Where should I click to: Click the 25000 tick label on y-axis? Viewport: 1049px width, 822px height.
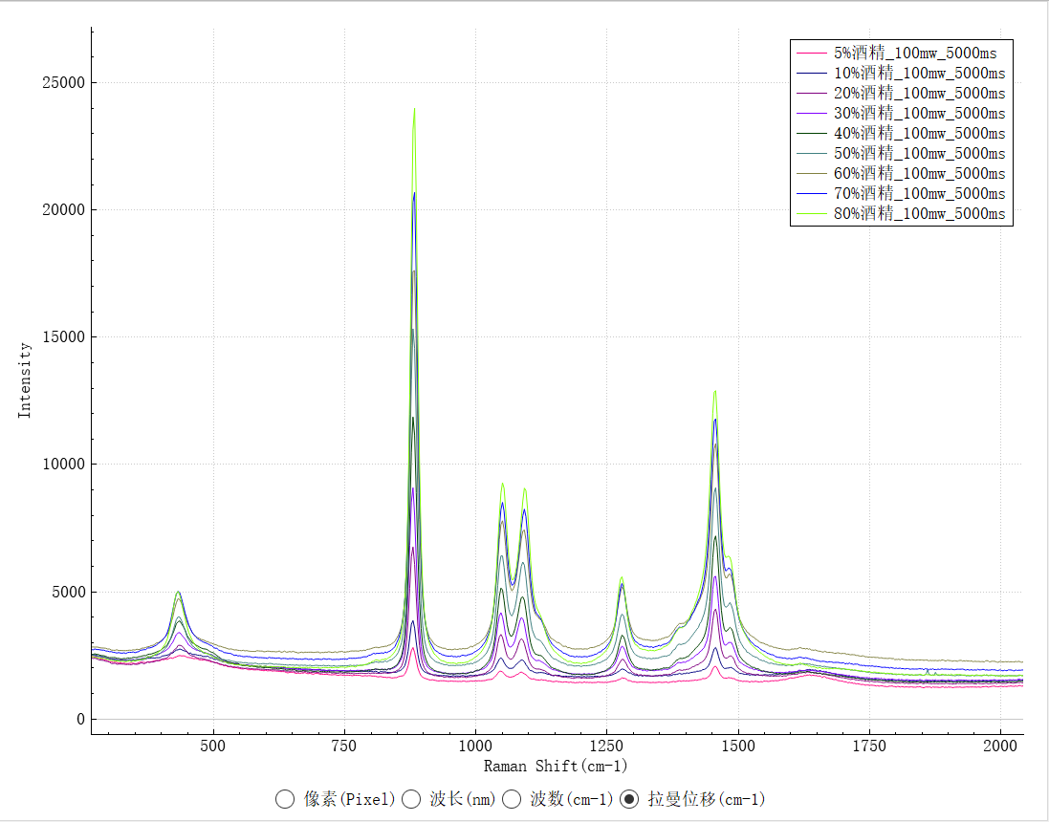pyautogui.click(x=61, y=83)
